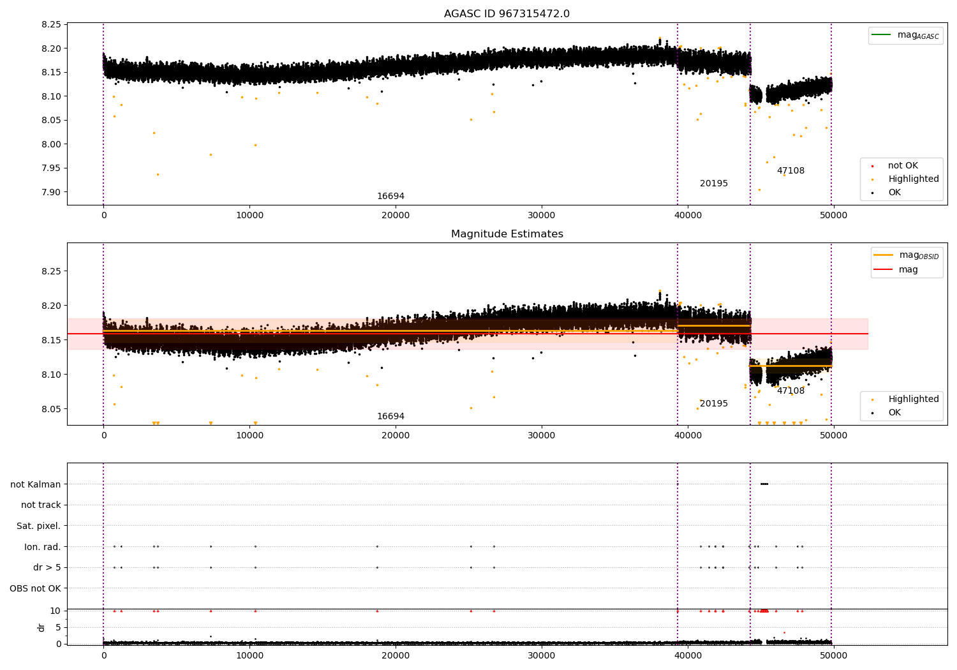The image size is (957, 670).
Task: Click 40000 on the bottom plot x-axis
Action: pos(688,656)
